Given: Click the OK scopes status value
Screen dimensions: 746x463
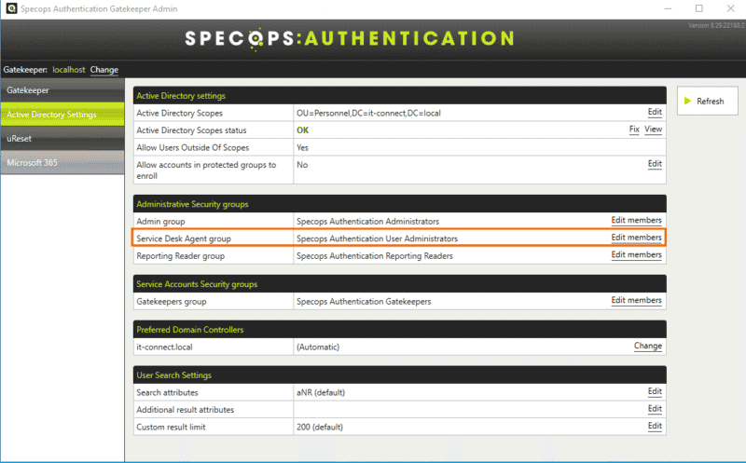Looking at the screenshot, I should coord(302,130).
